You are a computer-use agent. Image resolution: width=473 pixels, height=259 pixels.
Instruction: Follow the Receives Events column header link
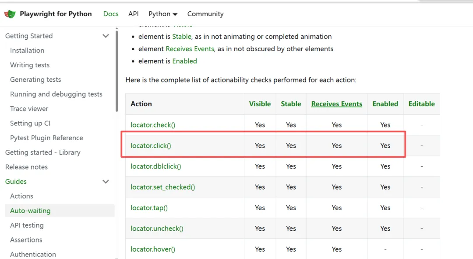point(336,104)
